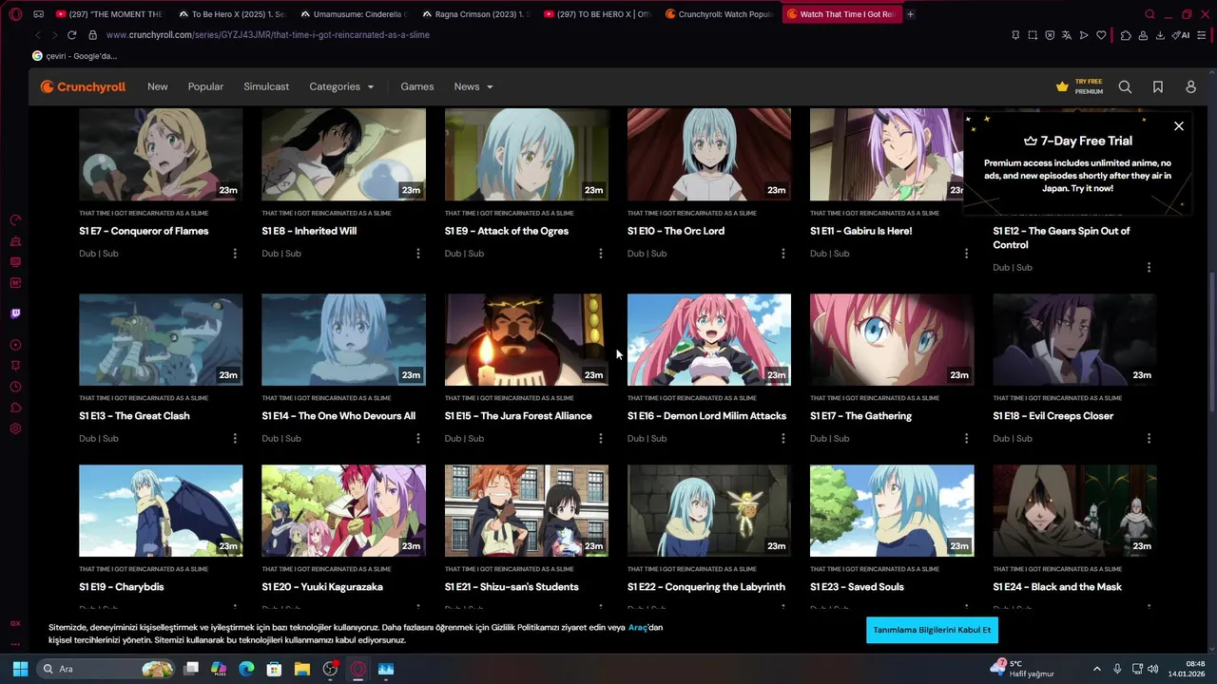The image size is (1217, 684).
Task: Open çeviri Google bookmark
Action: point(74,56)
